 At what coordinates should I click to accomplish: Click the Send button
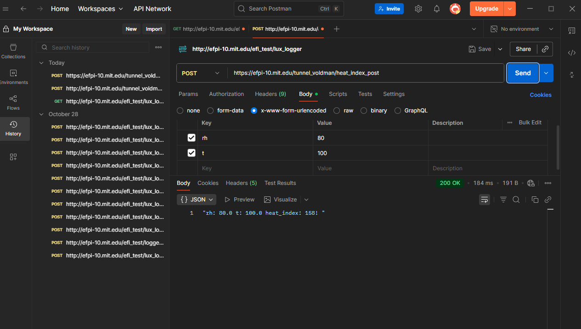tap(523, 73)
